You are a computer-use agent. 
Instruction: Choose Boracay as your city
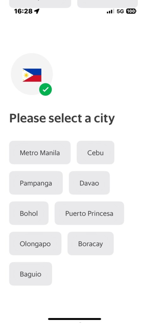coord(91,243)
